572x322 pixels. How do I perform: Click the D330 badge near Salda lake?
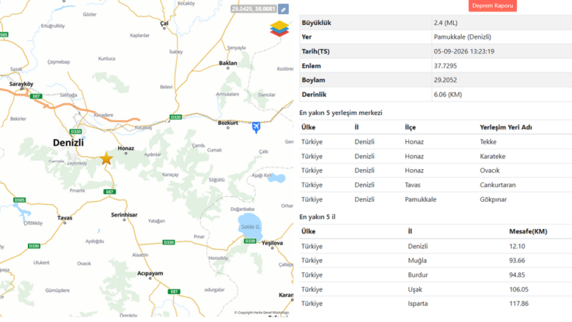[x=250, y=241]
